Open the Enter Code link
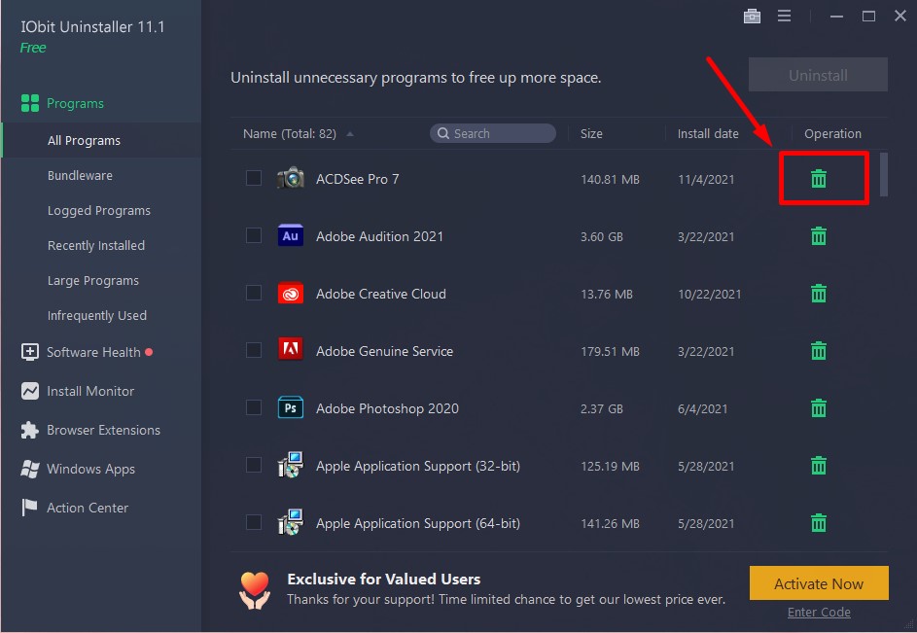The image size is (917, 633). (819, 613)
